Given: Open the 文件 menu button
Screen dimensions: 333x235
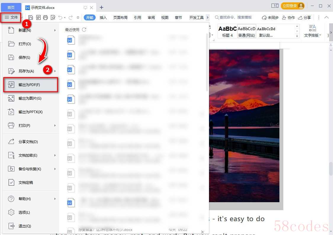Looking at the screenshot, I should pyautogui.click(x=11, y=17).
